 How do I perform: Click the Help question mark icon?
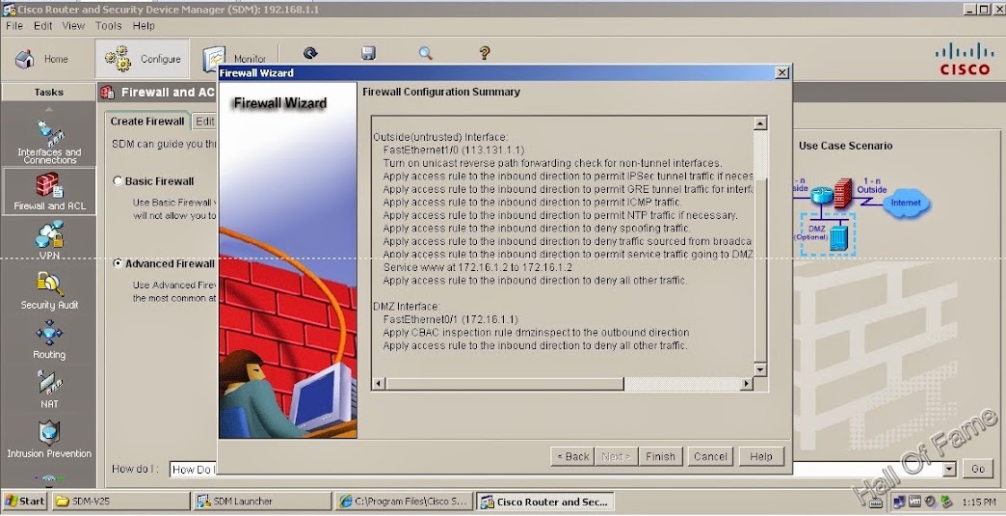click(x=485, y=53)
